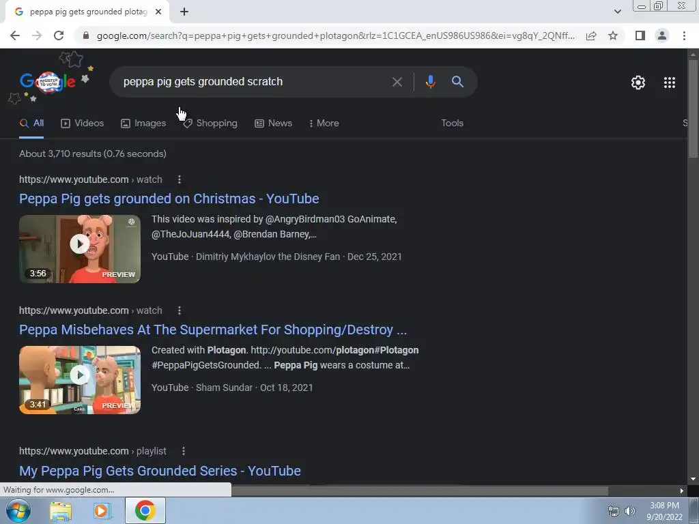Clear the search box with the X
The width and height of the screenshot is (699, 524).
tap(397, 82)
